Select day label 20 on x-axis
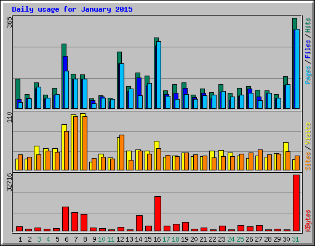The height and width of the screenshot is (246, 315). coord(194,239)
